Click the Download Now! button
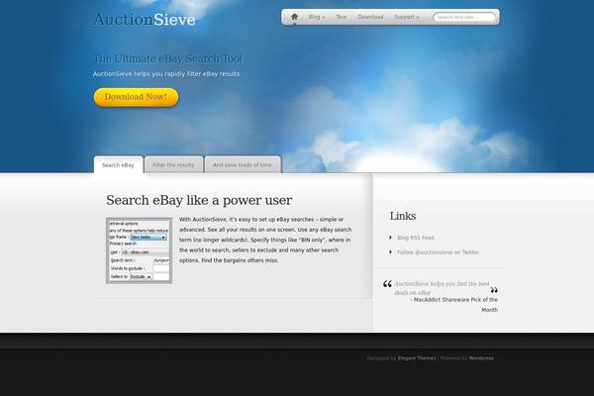This screenshot has width=594, height=396. pyautogui.click(x=136, y=97)
